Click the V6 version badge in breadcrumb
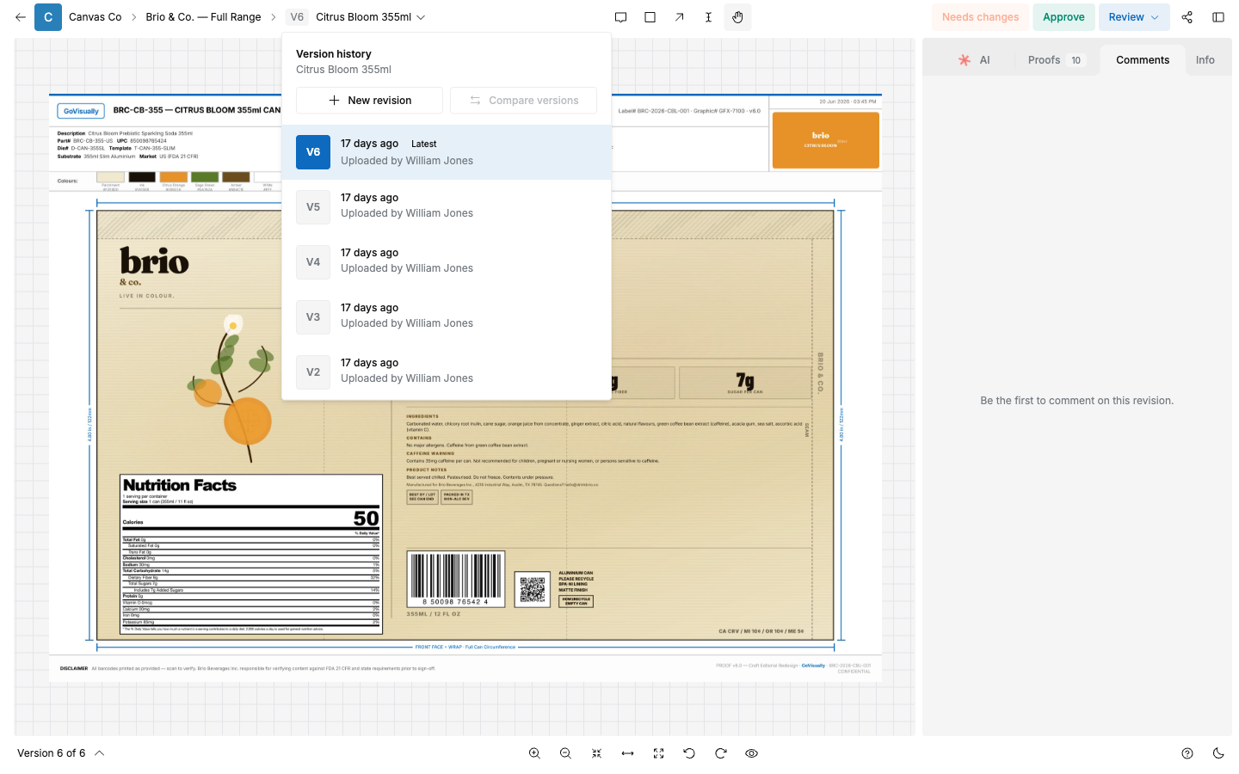This screenshot has width=1239, height=774. [x=297, y=17]
